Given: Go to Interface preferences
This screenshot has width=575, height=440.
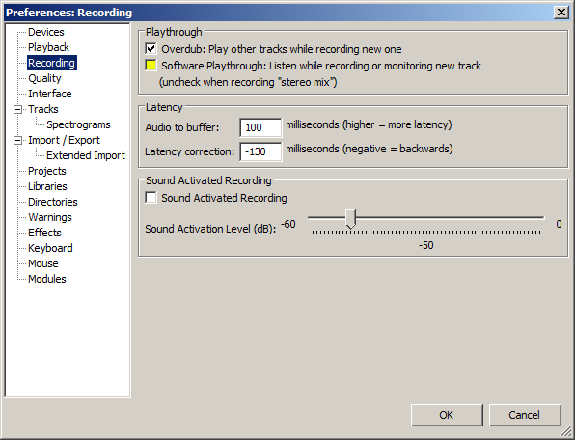Looking at the screenshot, I should (50, 94).
